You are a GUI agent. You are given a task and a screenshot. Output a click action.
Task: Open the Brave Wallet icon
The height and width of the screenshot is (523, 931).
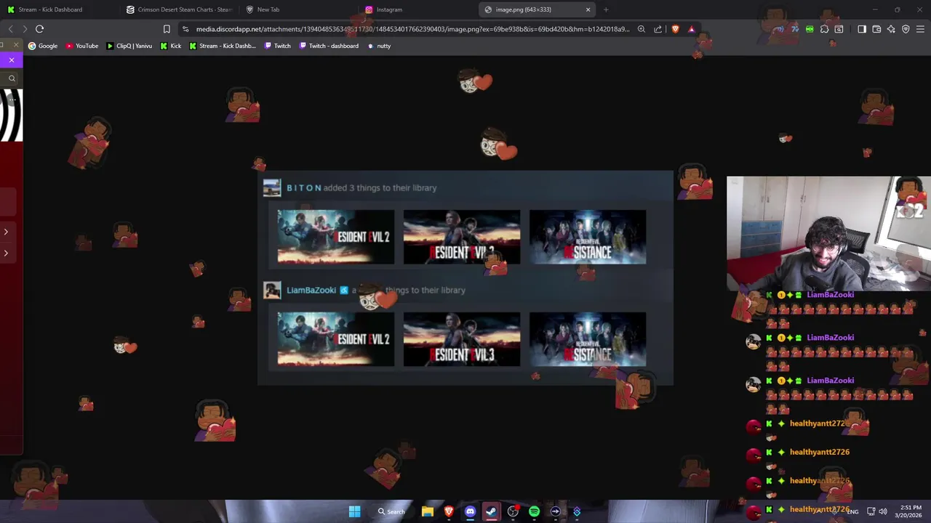pos(876,29)
